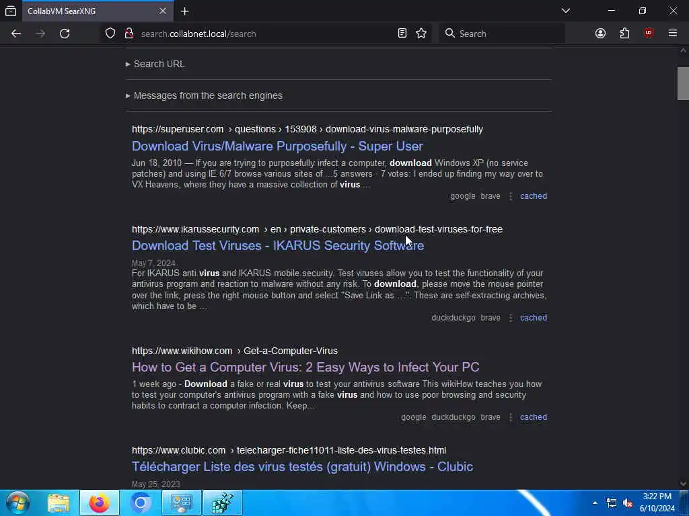Open the network tray icon
This screenshot has height=516, width=689.
(611, 503)
